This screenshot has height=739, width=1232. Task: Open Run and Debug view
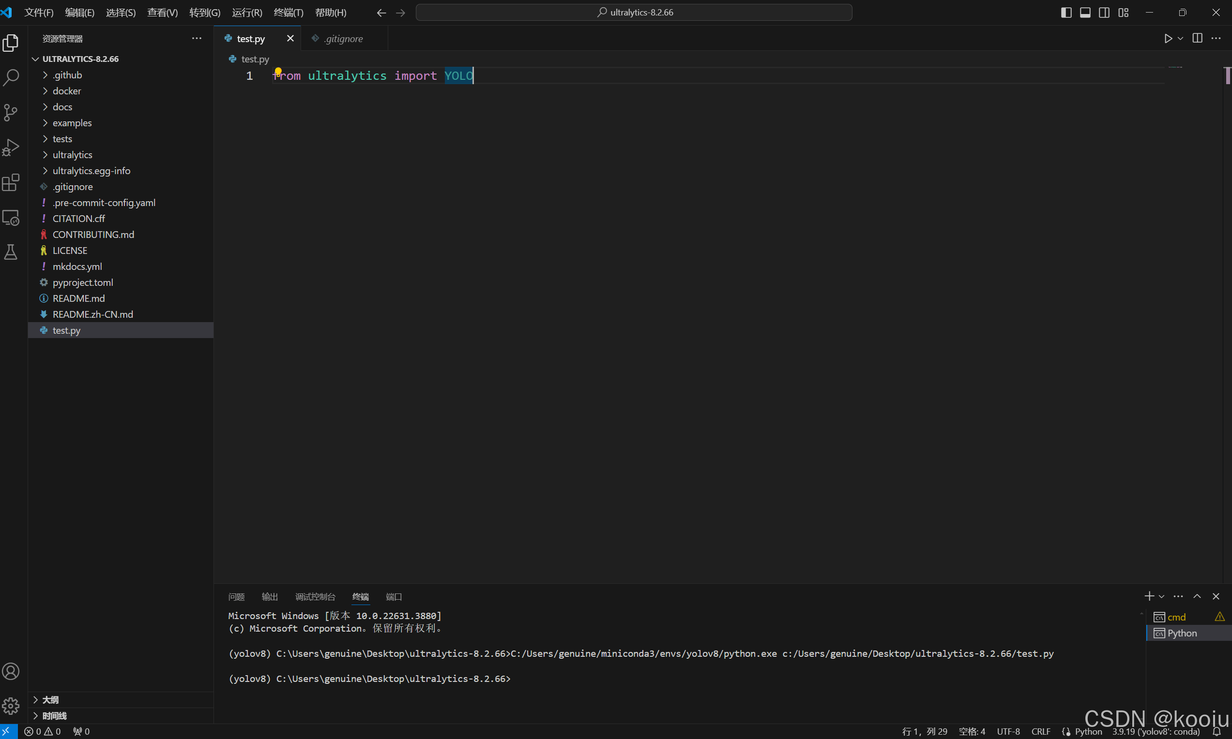pos(11,148)
